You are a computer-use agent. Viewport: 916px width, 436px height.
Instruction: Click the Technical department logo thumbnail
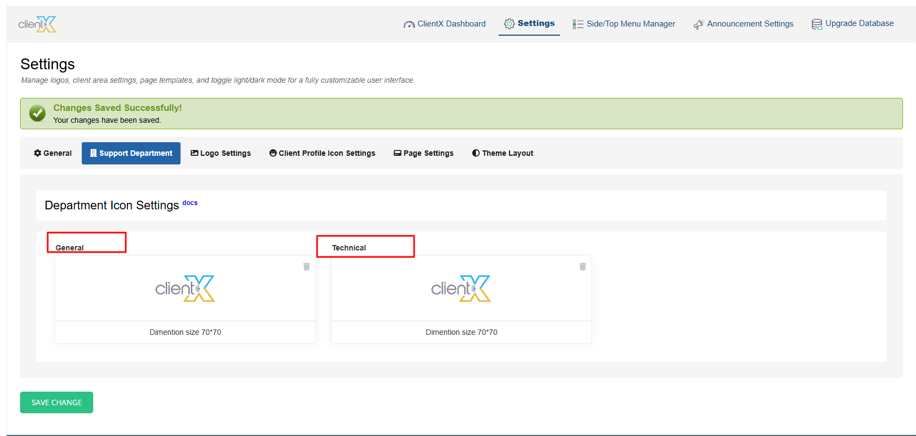tap(461, 289)
